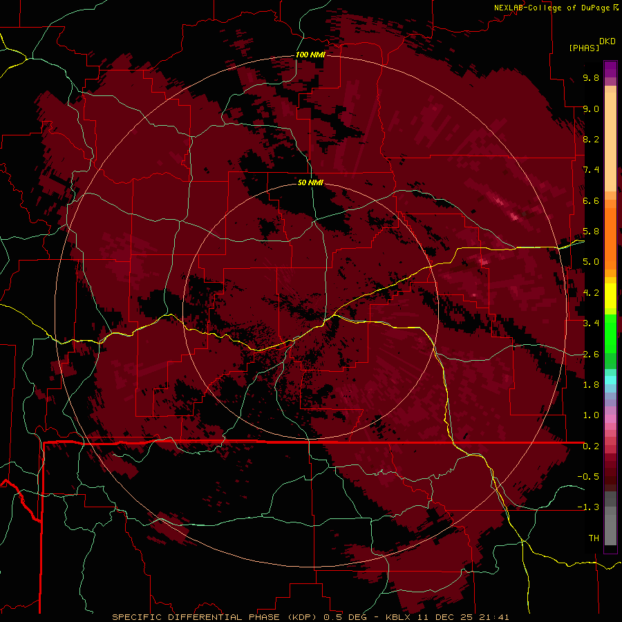Click the 8.2 scale value
The image size is (622, 622).
[x=591, y=139]
